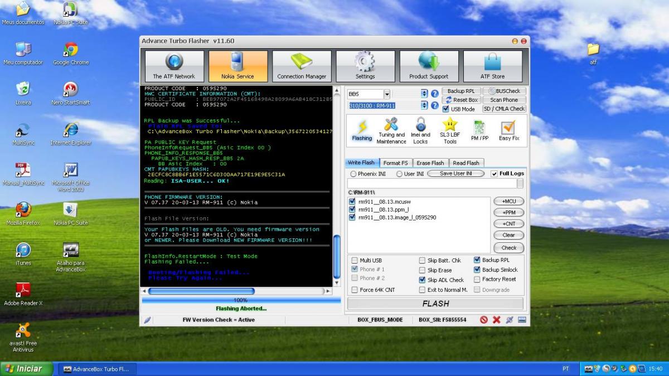The height and width of the screenshot is (376, 669).
Task: Click the Scan Phone button
Action: tap(504, 100)
